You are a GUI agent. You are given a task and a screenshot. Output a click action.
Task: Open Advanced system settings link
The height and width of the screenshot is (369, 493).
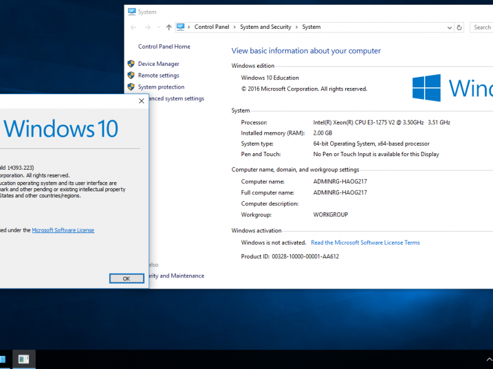coord(176,98)
